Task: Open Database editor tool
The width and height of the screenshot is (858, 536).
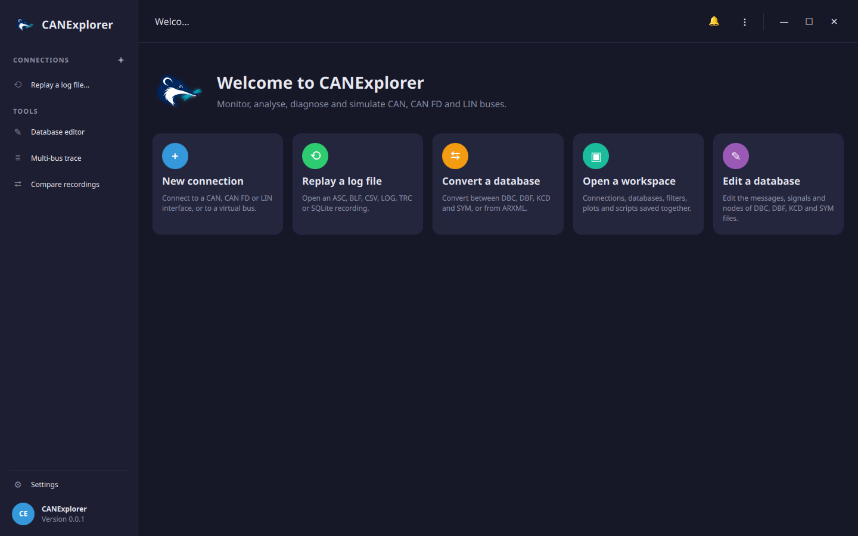Action: 69,132
